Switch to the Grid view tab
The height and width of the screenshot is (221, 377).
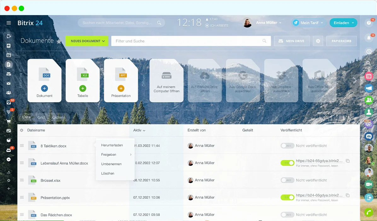tap(41, 118)
